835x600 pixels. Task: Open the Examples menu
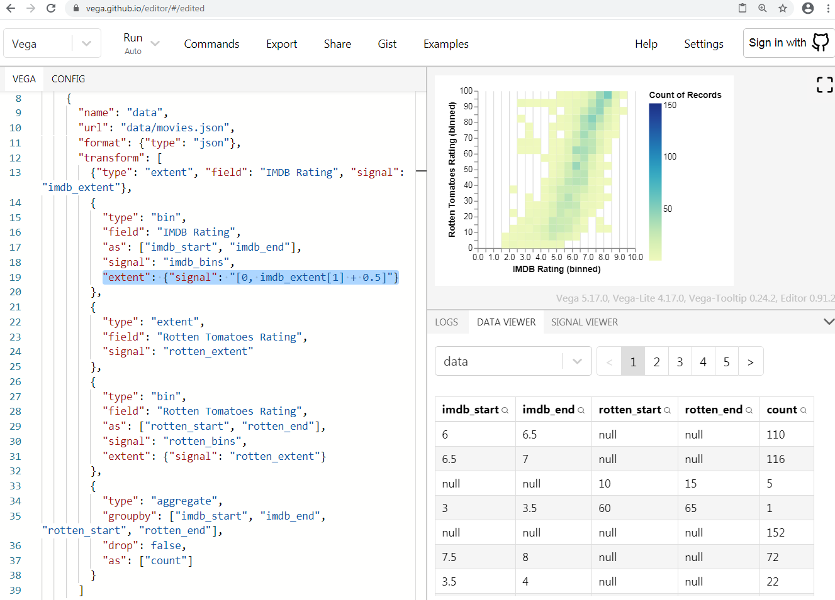[446, 44]
